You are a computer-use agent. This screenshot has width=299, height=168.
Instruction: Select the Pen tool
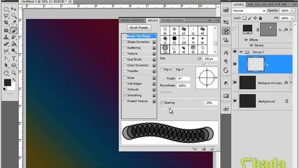coord(6,58)
